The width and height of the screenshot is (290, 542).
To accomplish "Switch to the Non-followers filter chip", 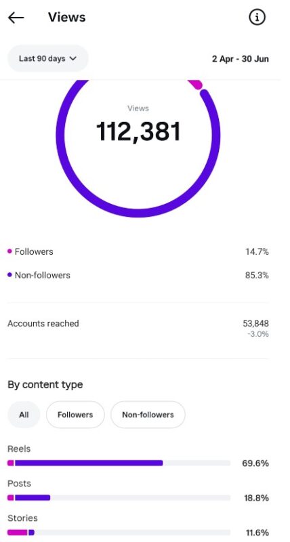I will point(148,415).
